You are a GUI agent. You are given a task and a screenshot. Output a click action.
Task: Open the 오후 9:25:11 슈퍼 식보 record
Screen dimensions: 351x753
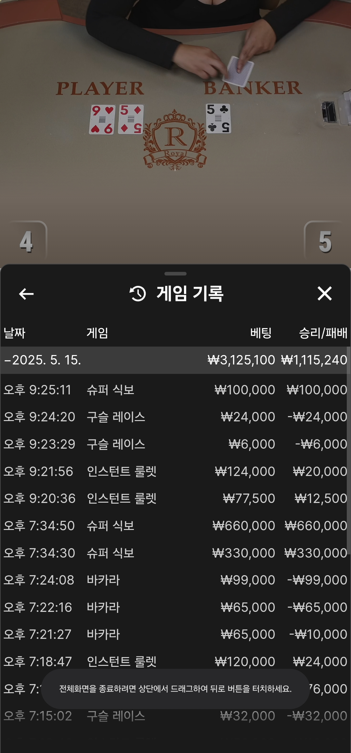pyautogui.click(x=175, y=390)
